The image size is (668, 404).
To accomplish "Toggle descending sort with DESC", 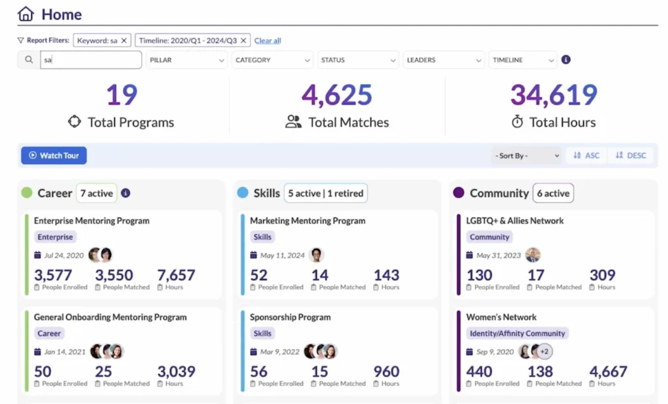I will [631, 155].
